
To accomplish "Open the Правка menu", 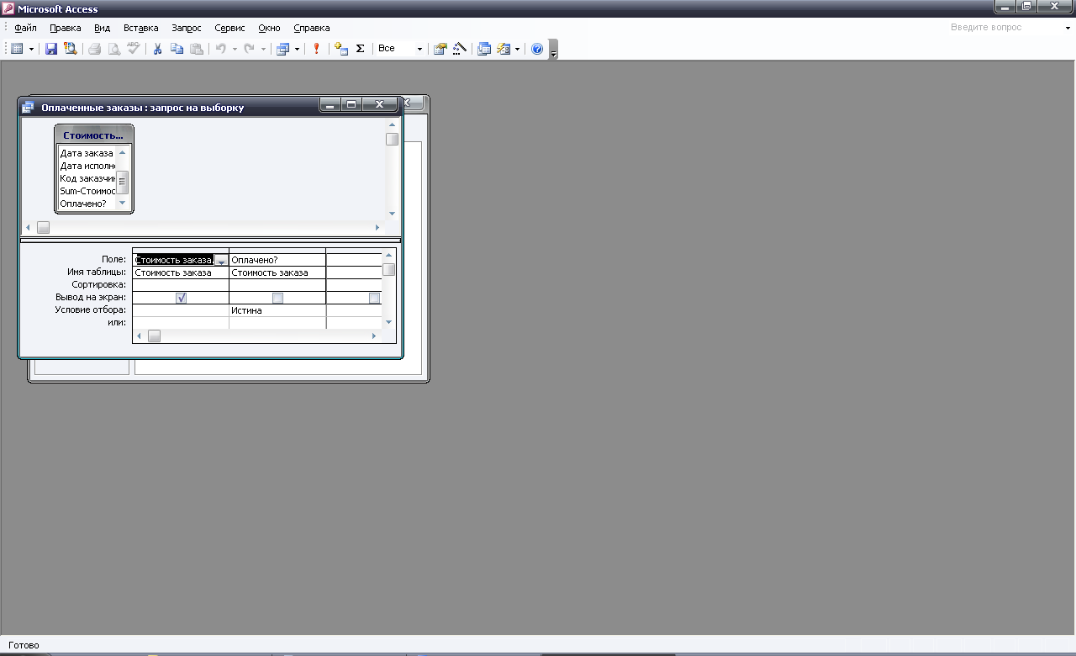I will (66, 28).
